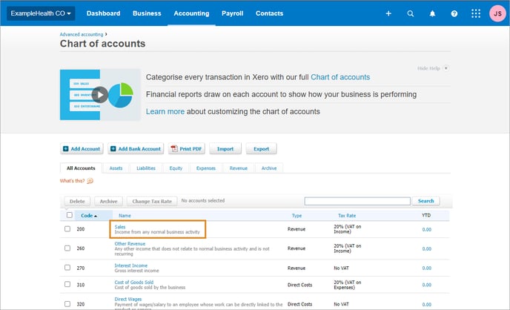Check the box for account 270
510x310 pixels.
pos(67,268)
